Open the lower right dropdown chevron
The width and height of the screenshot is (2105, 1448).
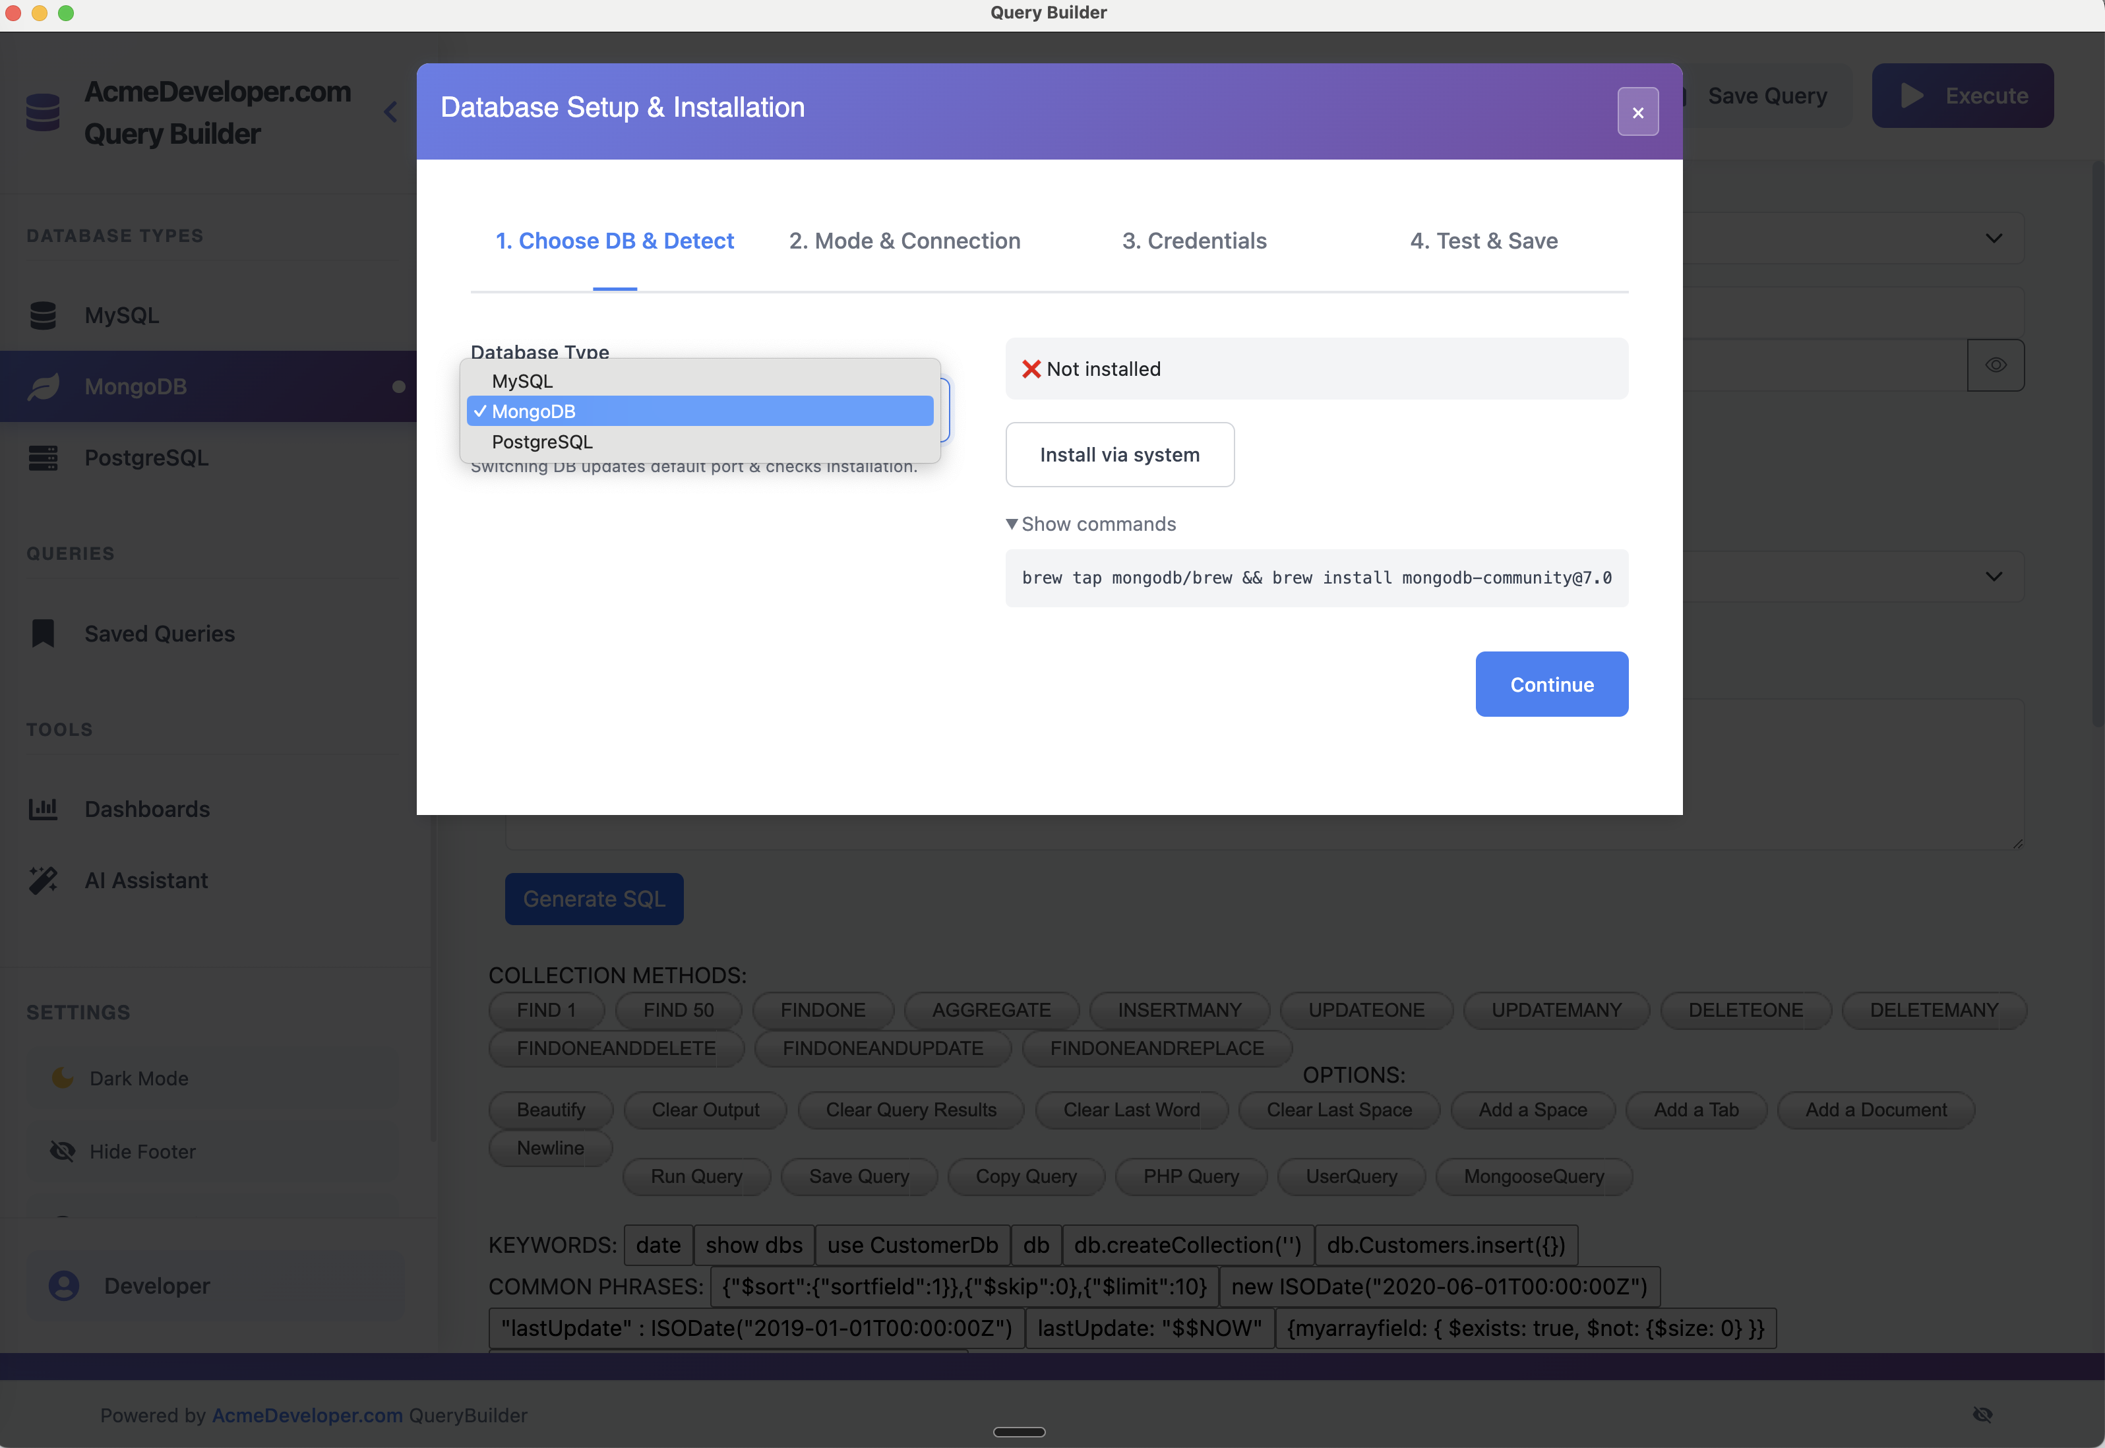[x=1994, y=576]
